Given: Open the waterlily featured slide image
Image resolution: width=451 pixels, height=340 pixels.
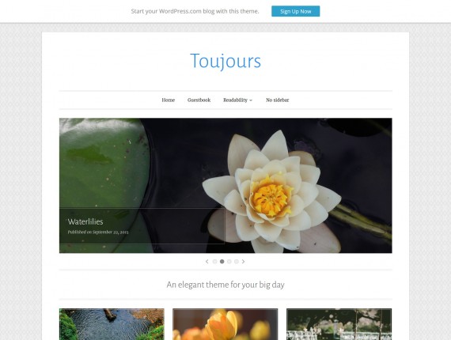Looking at the screenshot, I should tap(225, 185).
